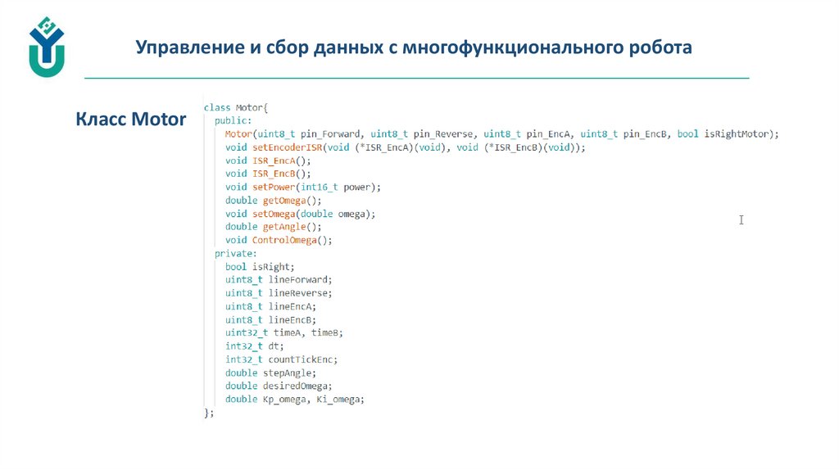Click the 'void setPower(int16_t power);' line

(303, 188)
